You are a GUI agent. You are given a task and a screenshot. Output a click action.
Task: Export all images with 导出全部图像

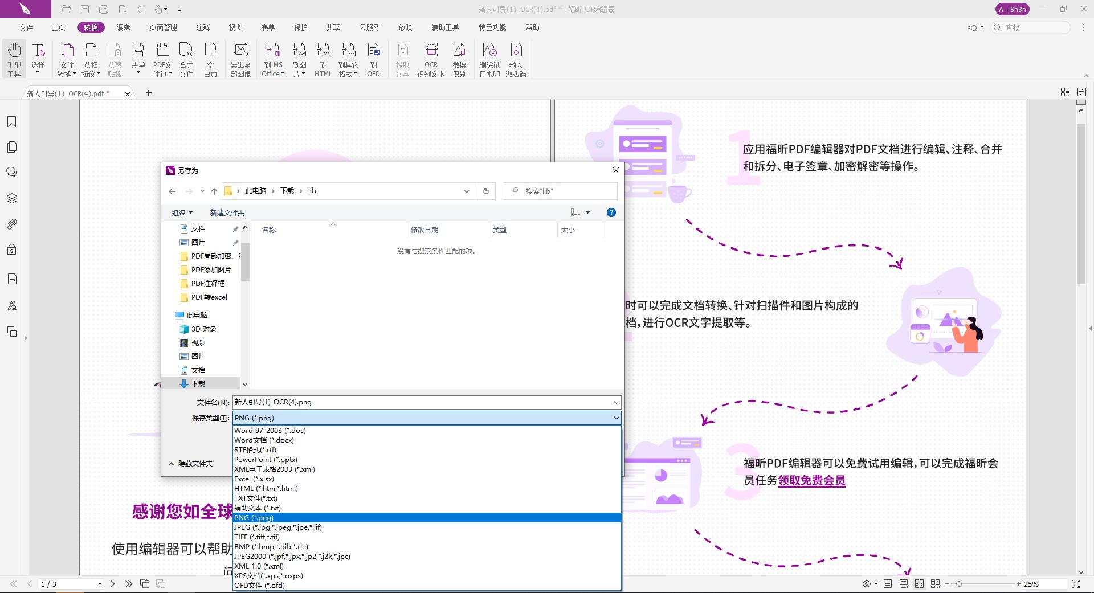pyautogui.click(x=241, y=59)
